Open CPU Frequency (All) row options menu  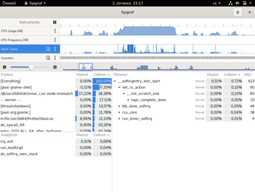pos(55,40)
